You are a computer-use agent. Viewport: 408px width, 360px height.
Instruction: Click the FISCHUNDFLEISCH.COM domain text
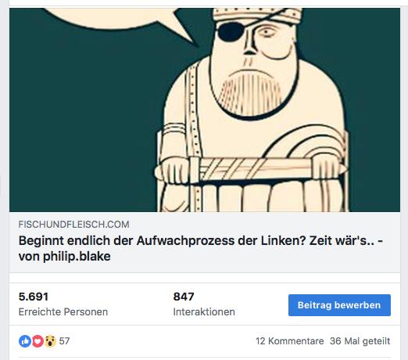pos(73,225)
